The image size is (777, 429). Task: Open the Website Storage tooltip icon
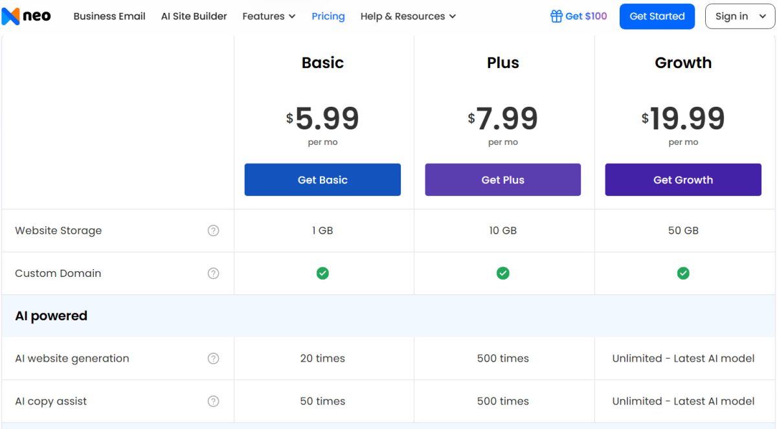(x=214, y=230)
